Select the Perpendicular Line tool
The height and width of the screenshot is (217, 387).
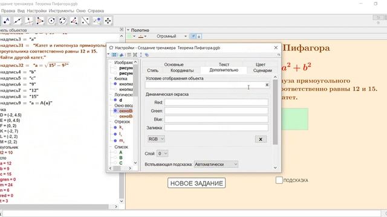[28, 21]
